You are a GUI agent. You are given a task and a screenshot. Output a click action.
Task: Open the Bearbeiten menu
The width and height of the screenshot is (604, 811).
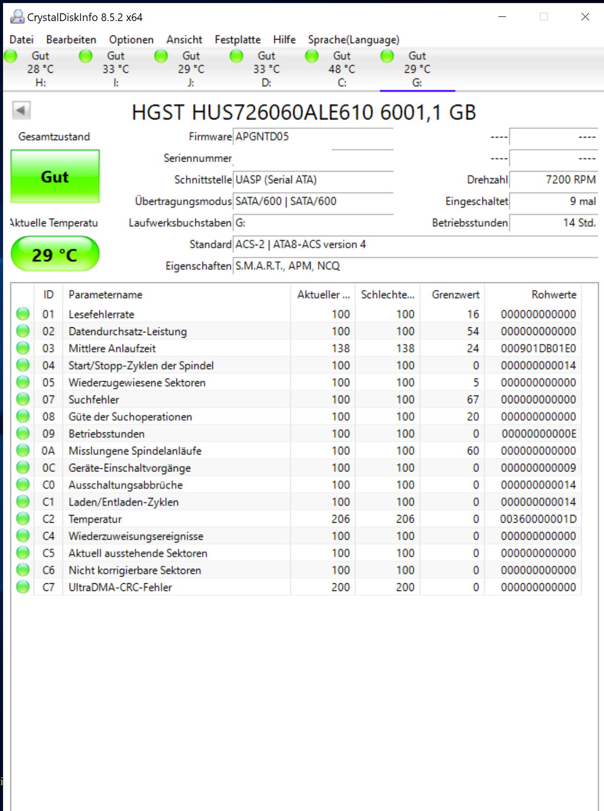71,39
